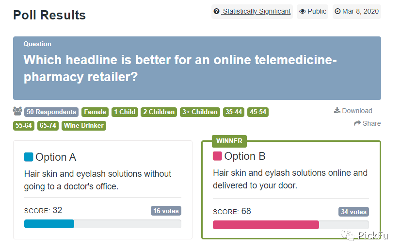Click the WINNER label on Option B

[229, 141]
